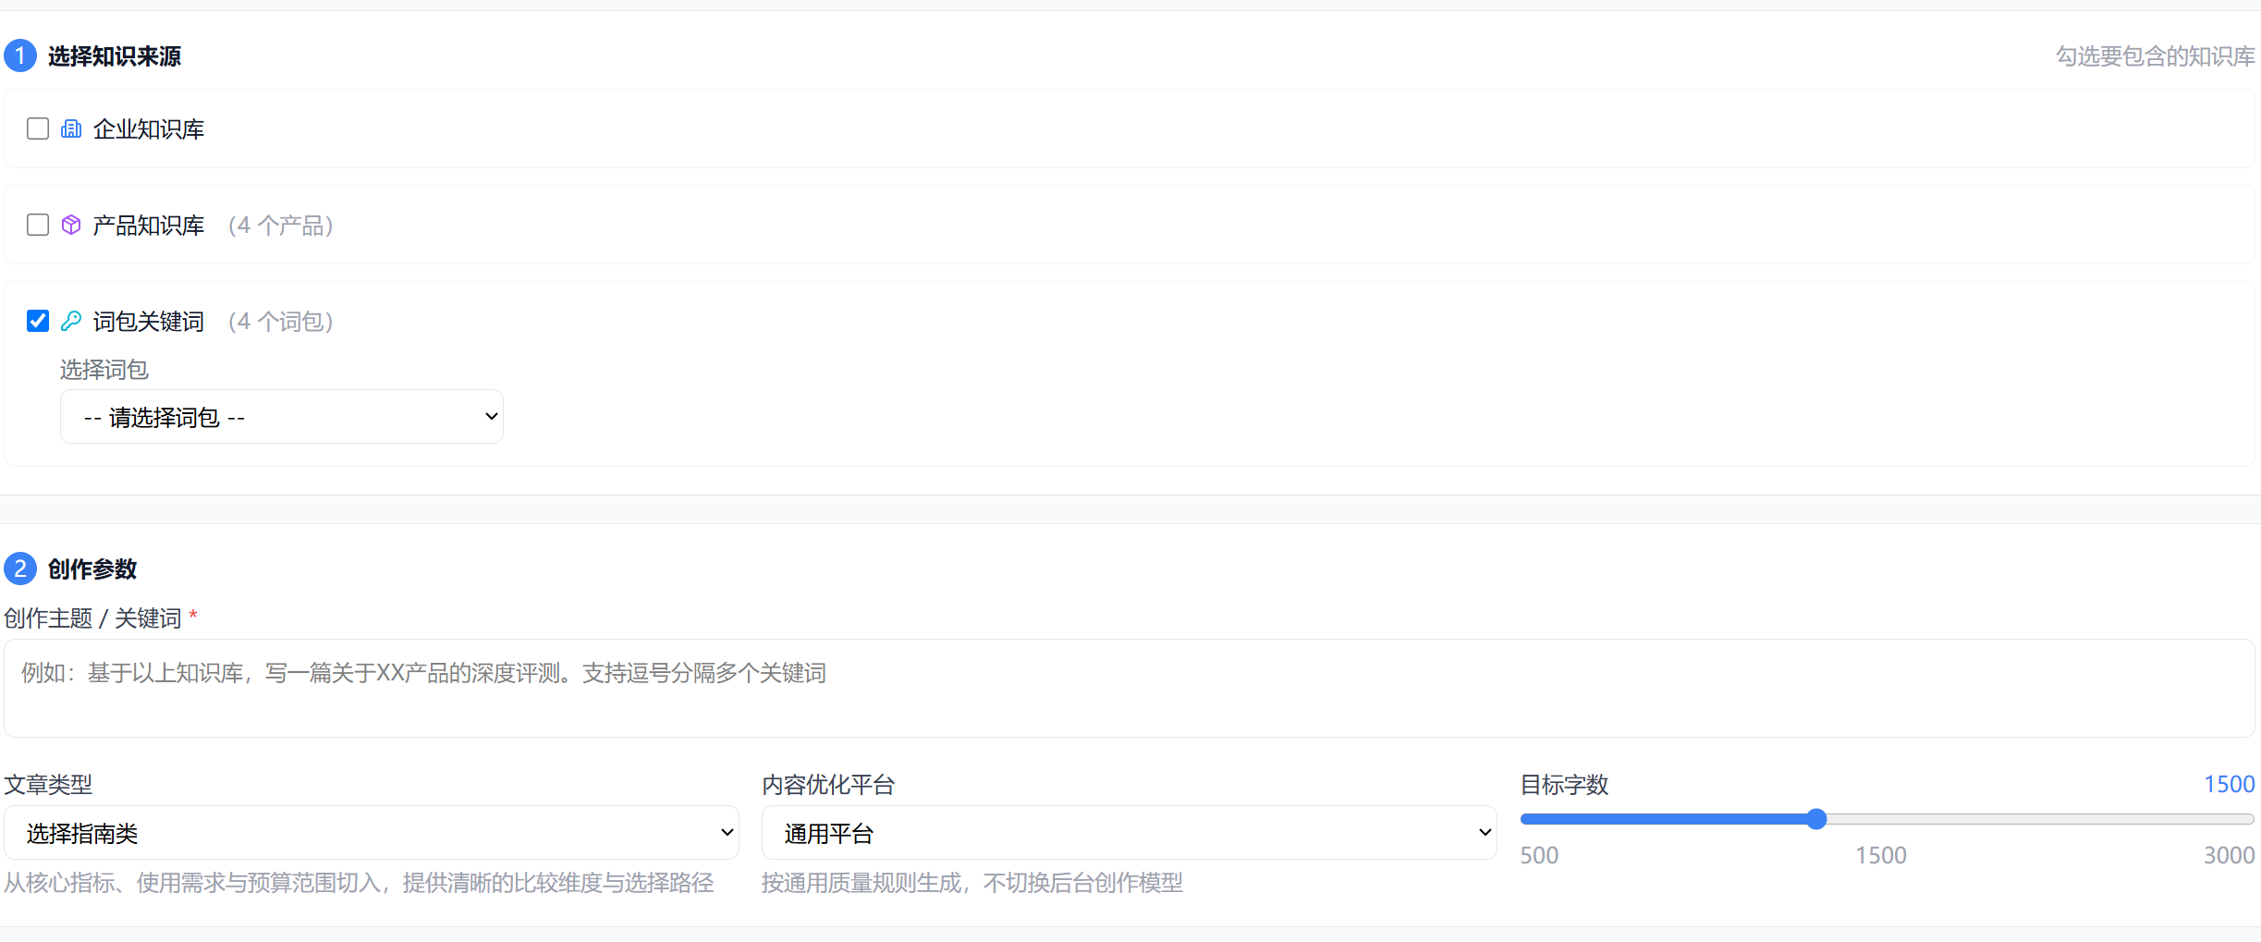Click the blue 1500 current value text
This screenshot has height=942, width=2261.
(x=2229, y=784)
